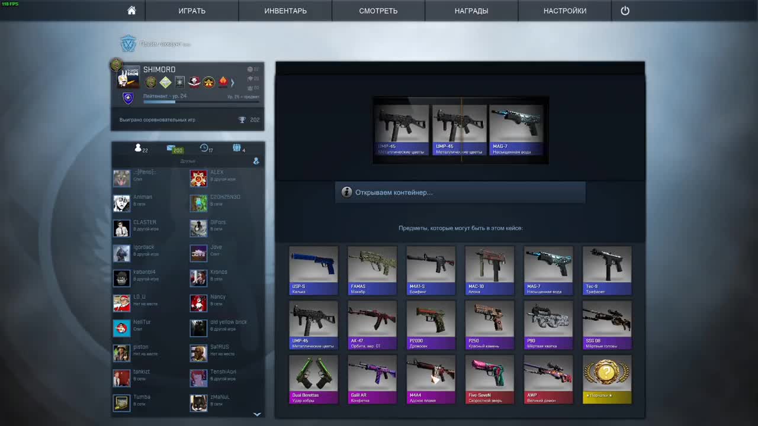This screenshot has width=758, height=426.
Task: Select friend tankizt's avatar
Action: pos(121,378)
